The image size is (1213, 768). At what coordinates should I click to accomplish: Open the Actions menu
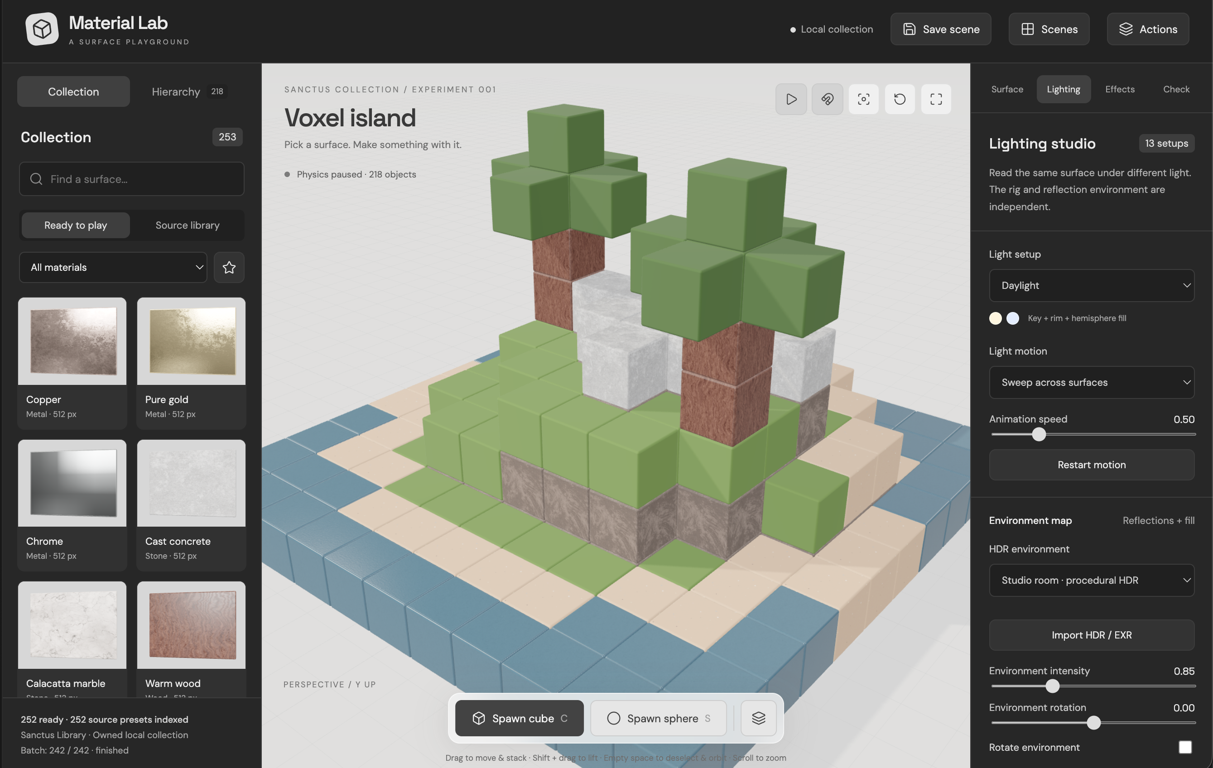tap(1147, 29)
